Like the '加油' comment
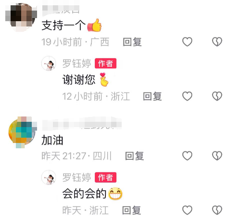The height and width of the screenshot is (218, 235). 187,156
